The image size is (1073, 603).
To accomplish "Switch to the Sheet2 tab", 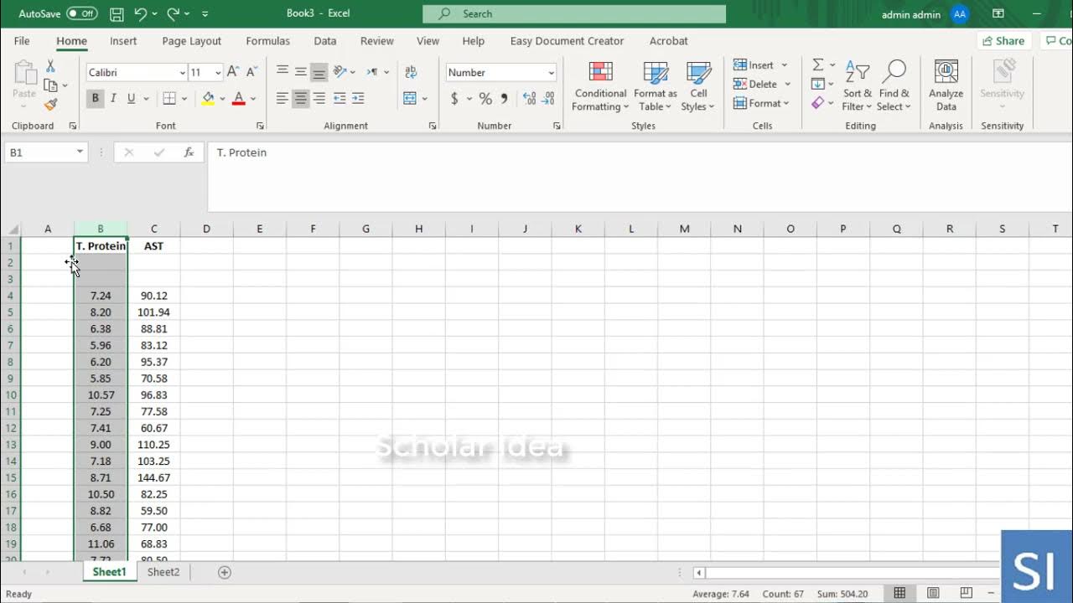I will tap(163, 572).
